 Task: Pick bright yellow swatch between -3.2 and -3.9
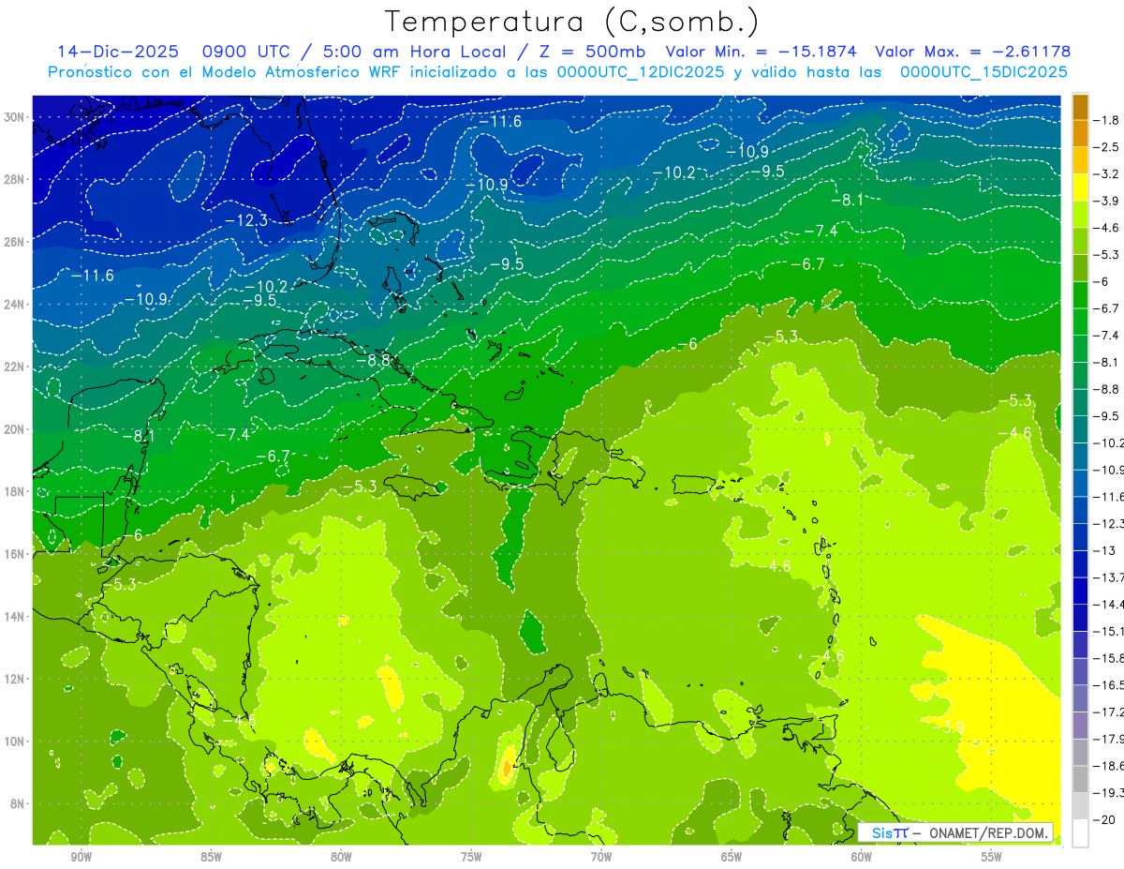click(1080, 187)
